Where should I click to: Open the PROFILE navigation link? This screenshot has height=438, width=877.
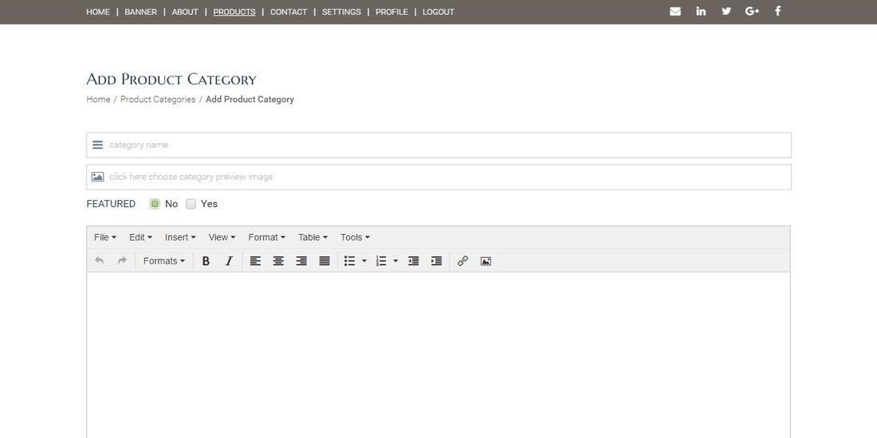391,12
